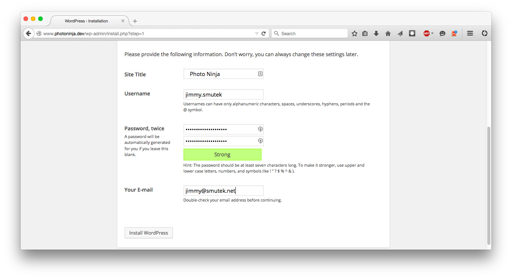Reload the current page
Image resolution: width=512 pixels, height=279 pixels.
coord(263,33)
